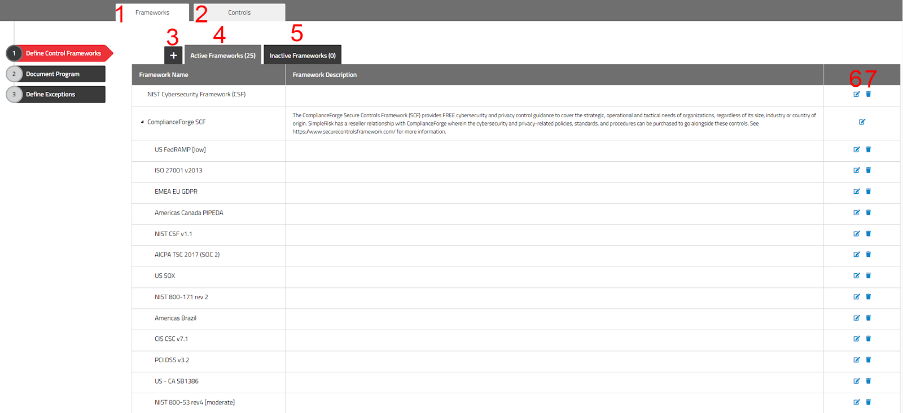Edit the NIST Cybersecurity Framework (CSF) row
Screen dimensions: 903x413
(x=856, y=94)
